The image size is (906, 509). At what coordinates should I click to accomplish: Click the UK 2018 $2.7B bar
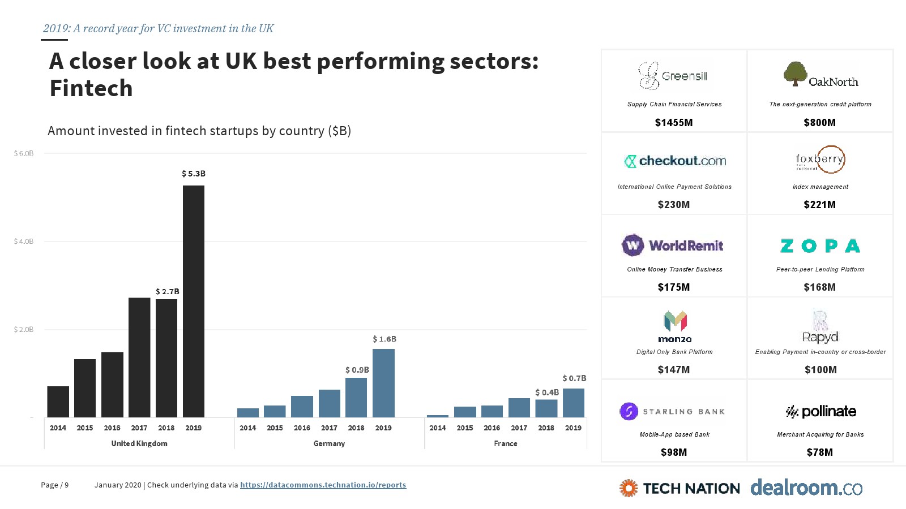coord(166,358)
